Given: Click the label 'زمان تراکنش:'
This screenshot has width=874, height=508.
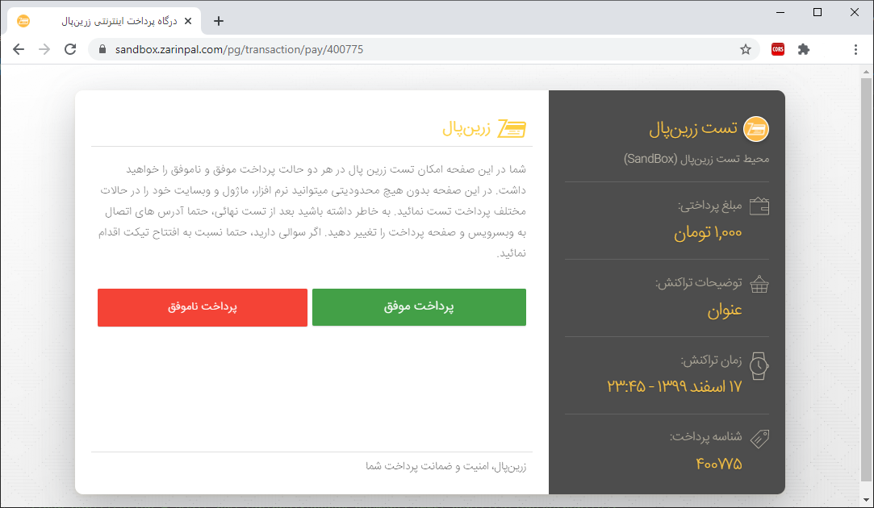Looking at the screenshot, I should pos(712,361).
